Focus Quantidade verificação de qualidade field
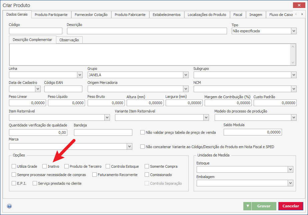 coord(38,132)
